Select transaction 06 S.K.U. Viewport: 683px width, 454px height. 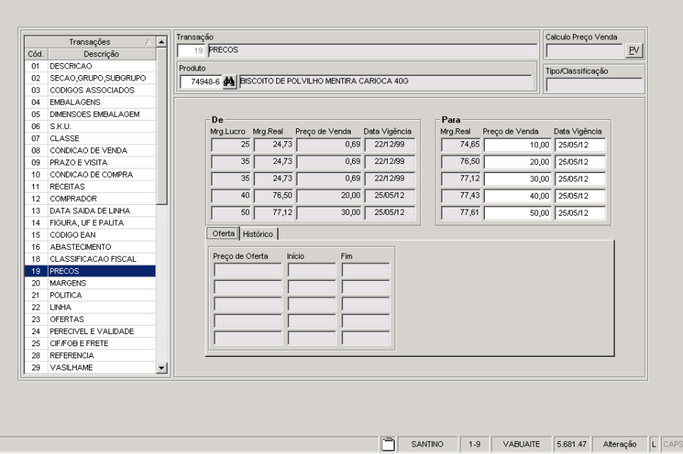coord(90,126)
